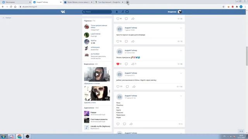Like the Ясно Понятно Ага post

118,124
